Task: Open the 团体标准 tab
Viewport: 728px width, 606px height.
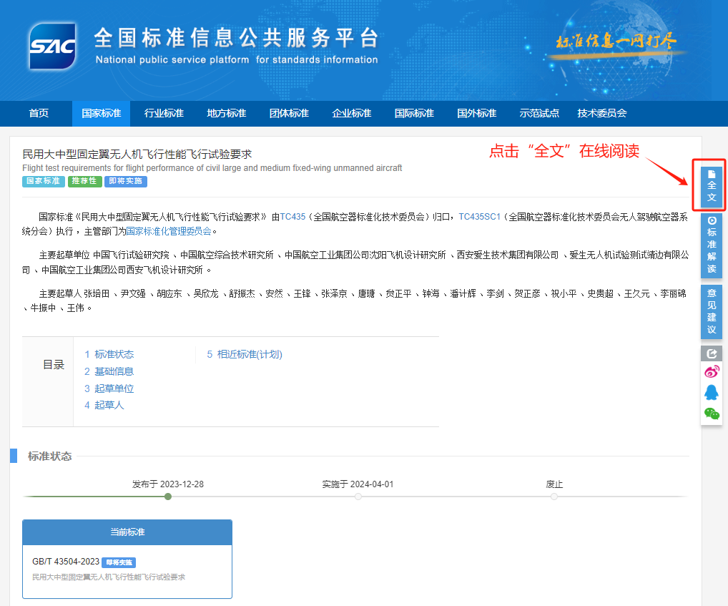Action: pyautogui.click(x=289, y=114)
